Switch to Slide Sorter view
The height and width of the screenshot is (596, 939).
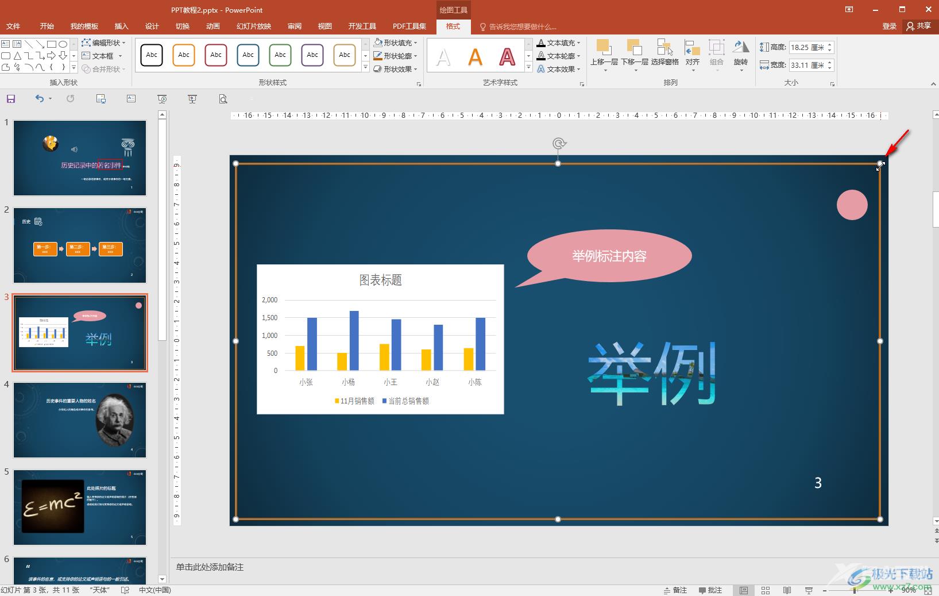click(x=766, y=590)
